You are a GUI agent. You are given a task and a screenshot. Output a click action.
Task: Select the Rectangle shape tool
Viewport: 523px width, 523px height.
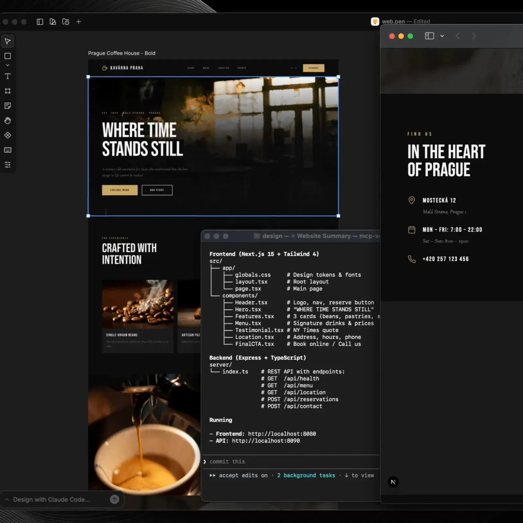[x=8, y=56]
